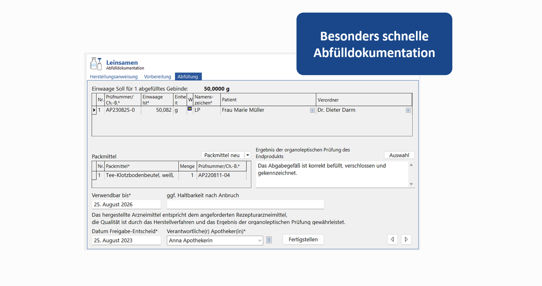The image size is (542, 286).
Task: Click the Haltbarkeit nach Anbruch field
Action: point(245,204)
